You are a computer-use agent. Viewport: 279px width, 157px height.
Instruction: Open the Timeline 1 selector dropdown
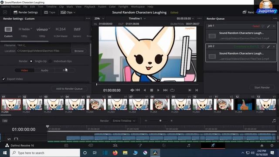137,18
